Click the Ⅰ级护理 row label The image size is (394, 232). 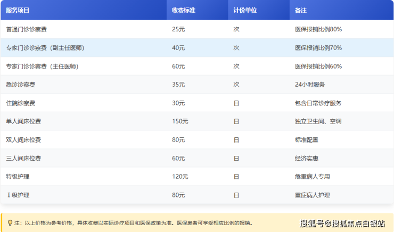18,195
